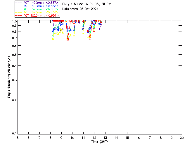This screenshot has height=149, width=187.
Task: Click the x-axis tick label 10
Action: 72,138
